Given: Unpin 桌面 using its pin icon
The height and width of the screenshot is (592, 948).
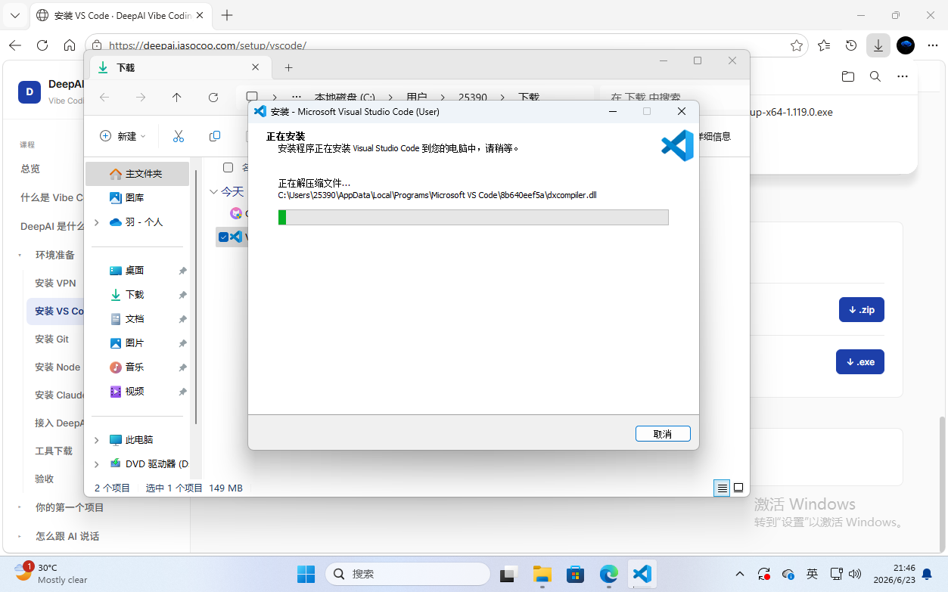Looking at the screenshot, I should tap(182, 271).
